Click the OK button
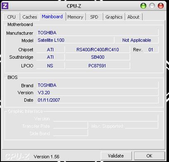The height and width of the screenshot is (162, 169). 149,156
